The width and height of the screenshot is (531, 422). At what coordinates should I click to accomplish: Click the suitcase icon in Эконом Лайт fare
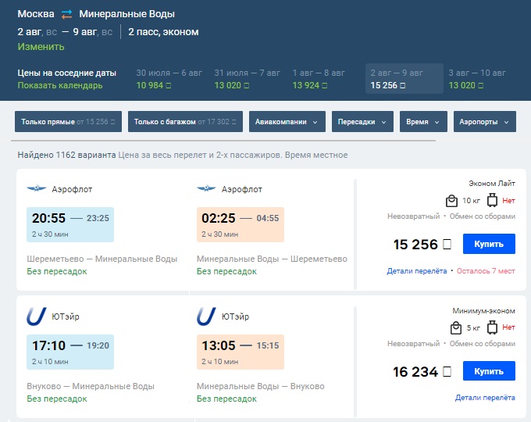(492, 200)
